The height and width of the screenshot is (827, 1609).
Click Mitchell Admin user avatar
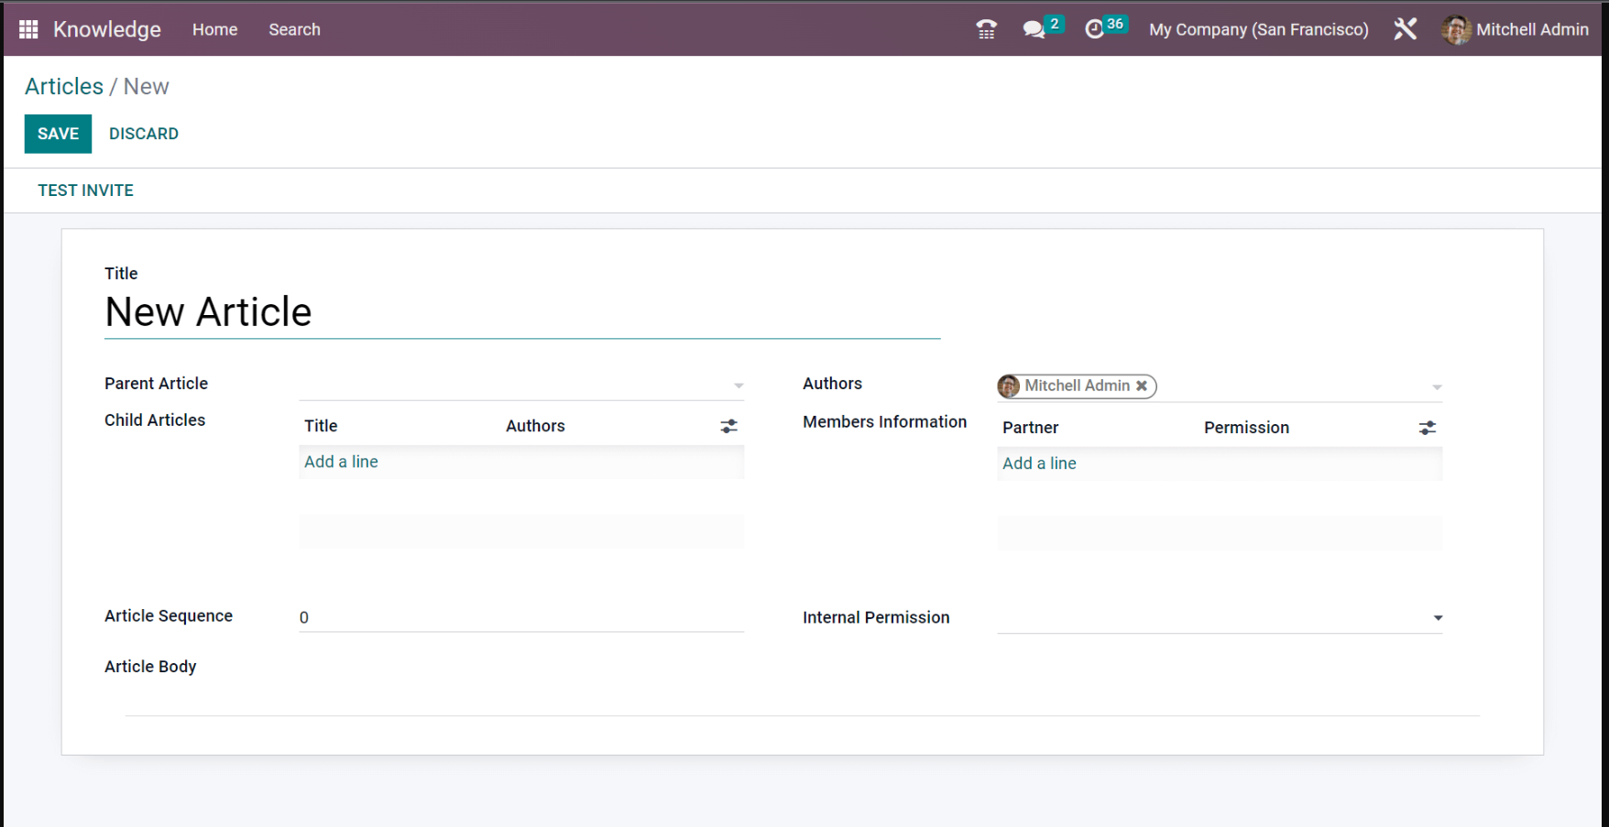[x=1455, y=29]
